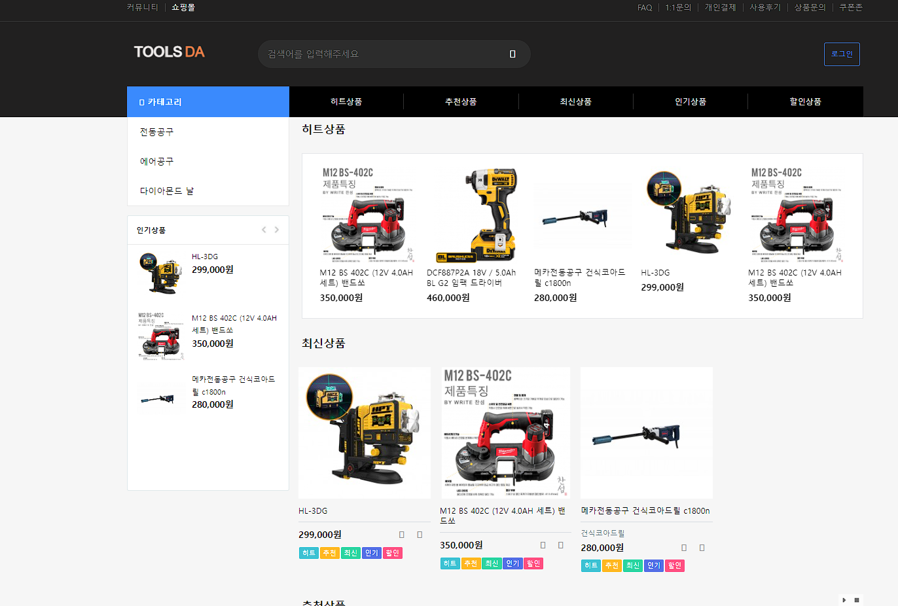Click the 최신상품 section heading

click(323, 344)
